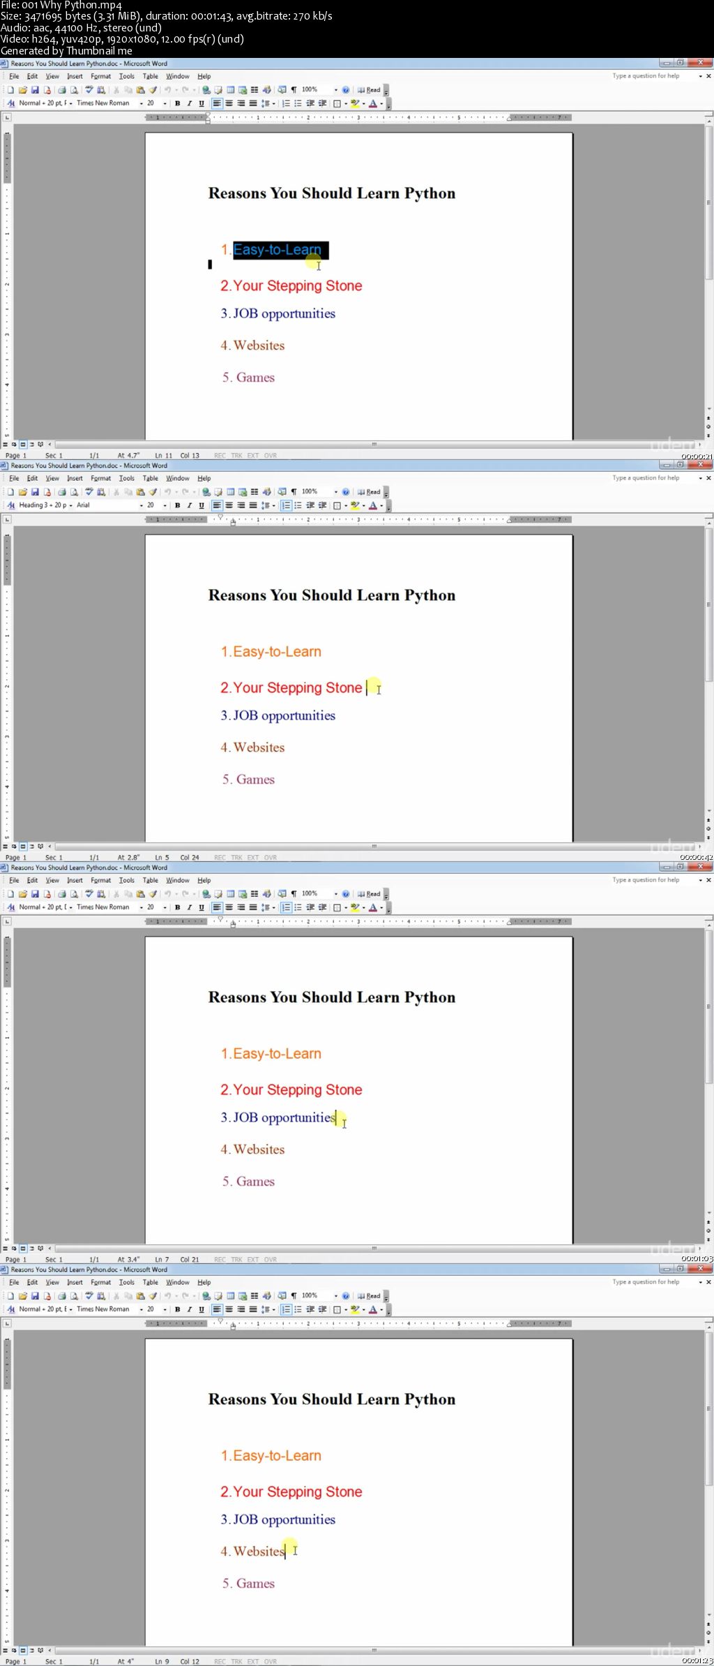714x1666 pixels.
Task: Open File menu in the 00:00:21 frame
Action: tap(14, 76)
